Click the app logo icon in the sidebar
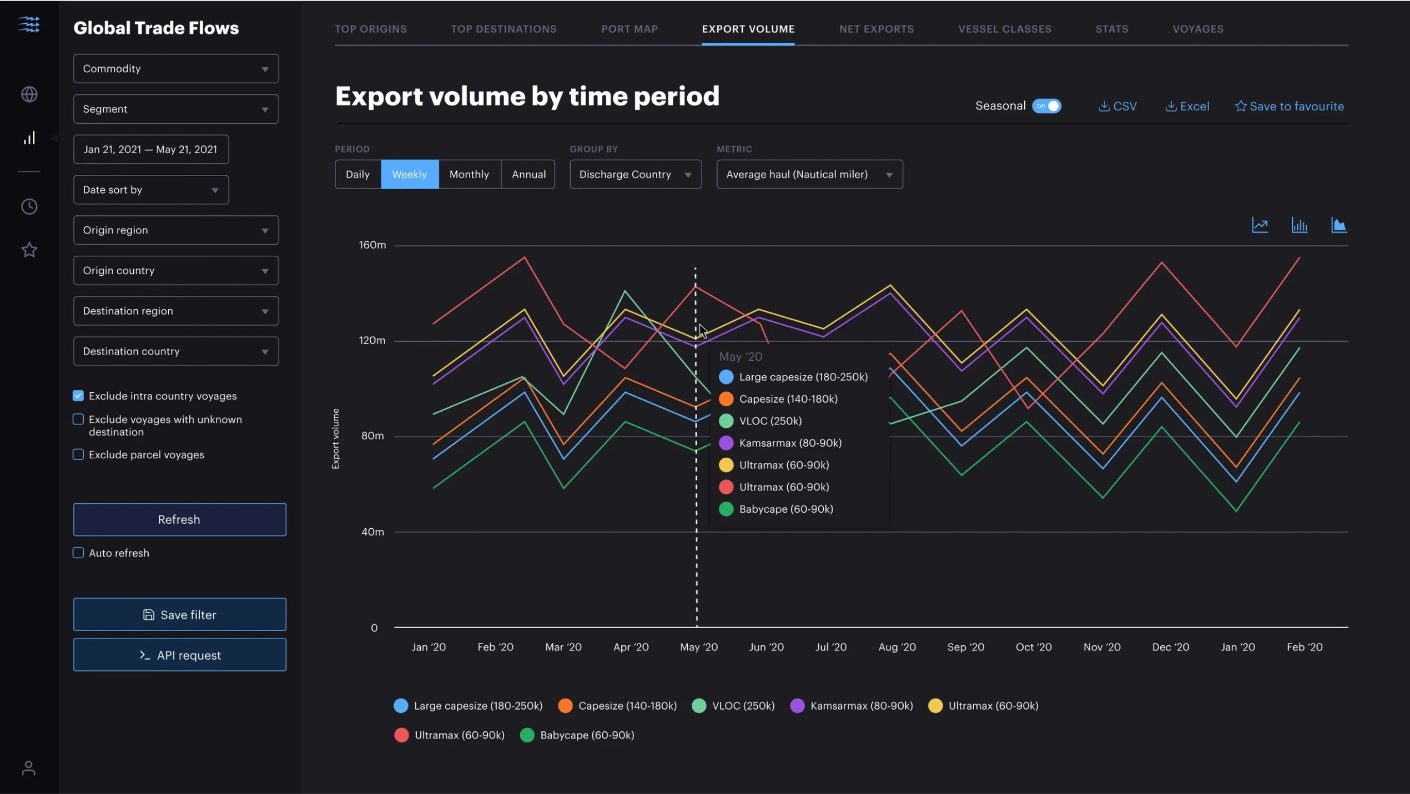The height and width of the screenshot is (794, 1410). tap(29, 24)
